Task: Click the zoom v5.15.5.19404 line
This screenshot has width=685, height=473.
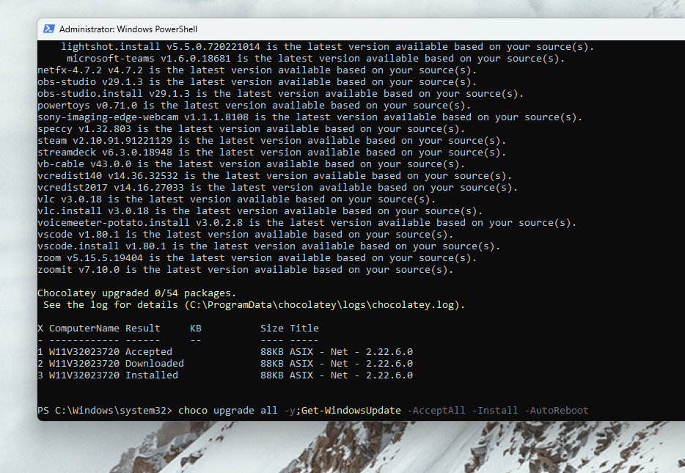Action: point(257,259)
